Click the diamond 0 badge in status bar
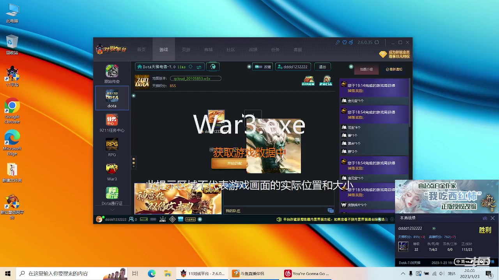Screen dimensions: 499x280 172,219
